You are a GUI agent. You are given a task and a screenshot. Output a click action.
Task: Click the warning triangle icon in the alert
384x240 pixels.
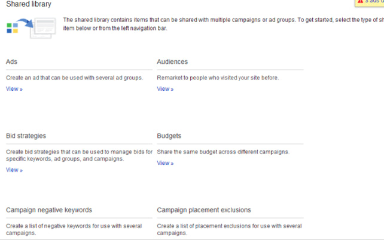[x=359, y=2]
